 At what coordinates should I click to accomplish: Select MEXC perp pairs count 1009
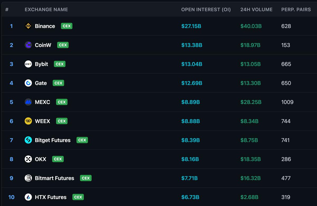(287, 102)
